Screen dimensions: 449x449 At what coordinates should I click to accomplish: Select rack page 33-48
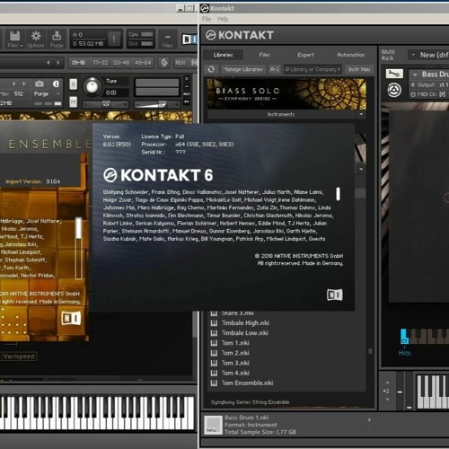(x=121, y=63)
